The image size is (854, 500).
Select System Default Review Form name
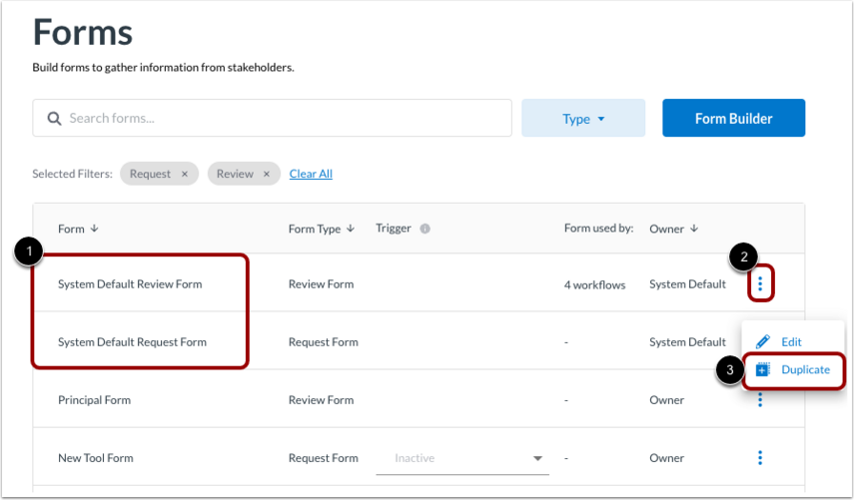click(x=130, y=284)
